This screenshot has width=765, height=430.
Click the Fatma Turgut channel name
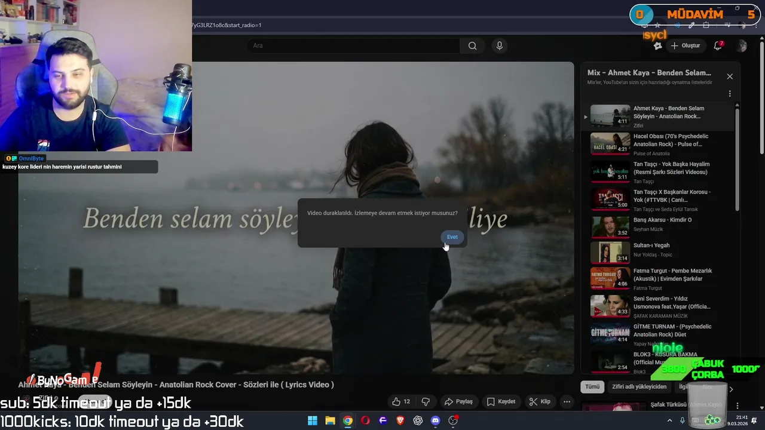pyautogui.click(x=647, y=288)
